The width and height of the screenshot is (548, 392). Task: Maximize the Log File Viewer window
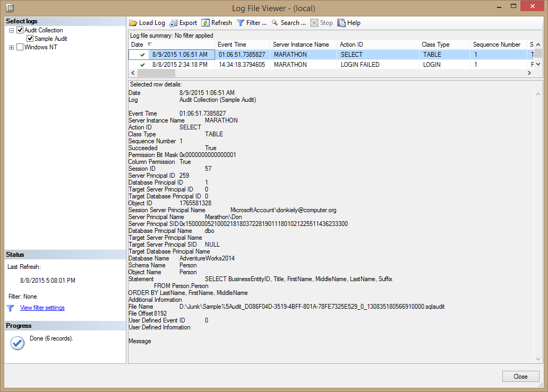tap(513, 6)
